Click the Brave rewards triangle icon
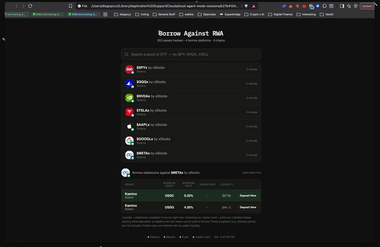380x247 pixels. (254, 6)
